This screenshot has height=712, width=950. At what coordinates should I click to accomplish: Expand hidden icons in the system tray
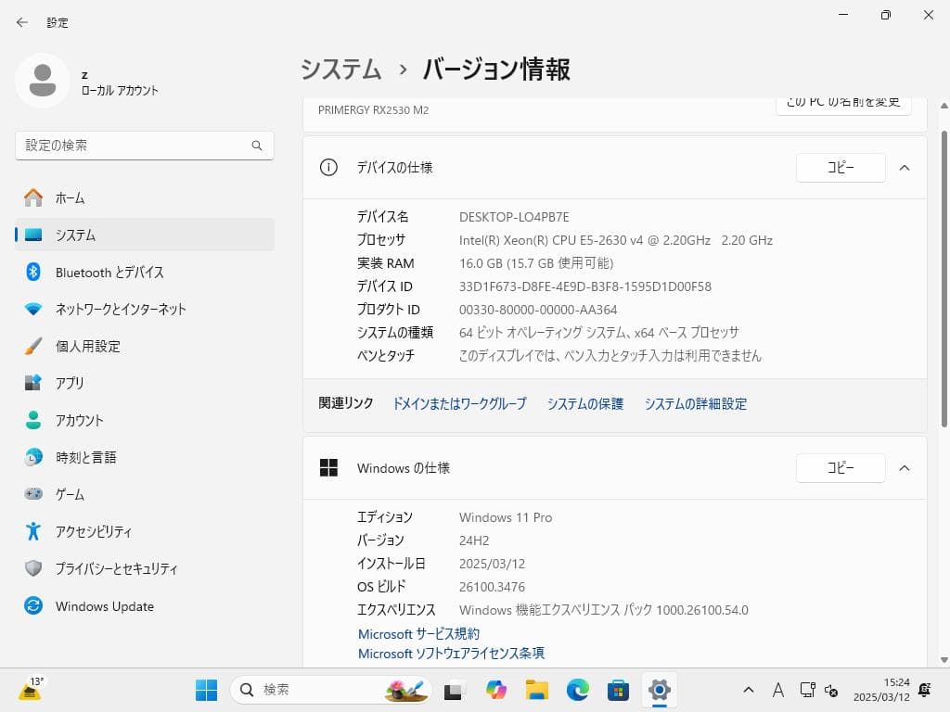pyautogui.click(x=747, y=690)
